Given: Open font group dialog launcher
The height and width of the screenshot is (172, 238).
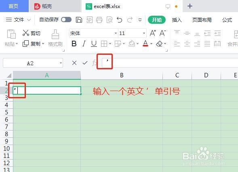Looking at the screenshot, I should point(166,50).
